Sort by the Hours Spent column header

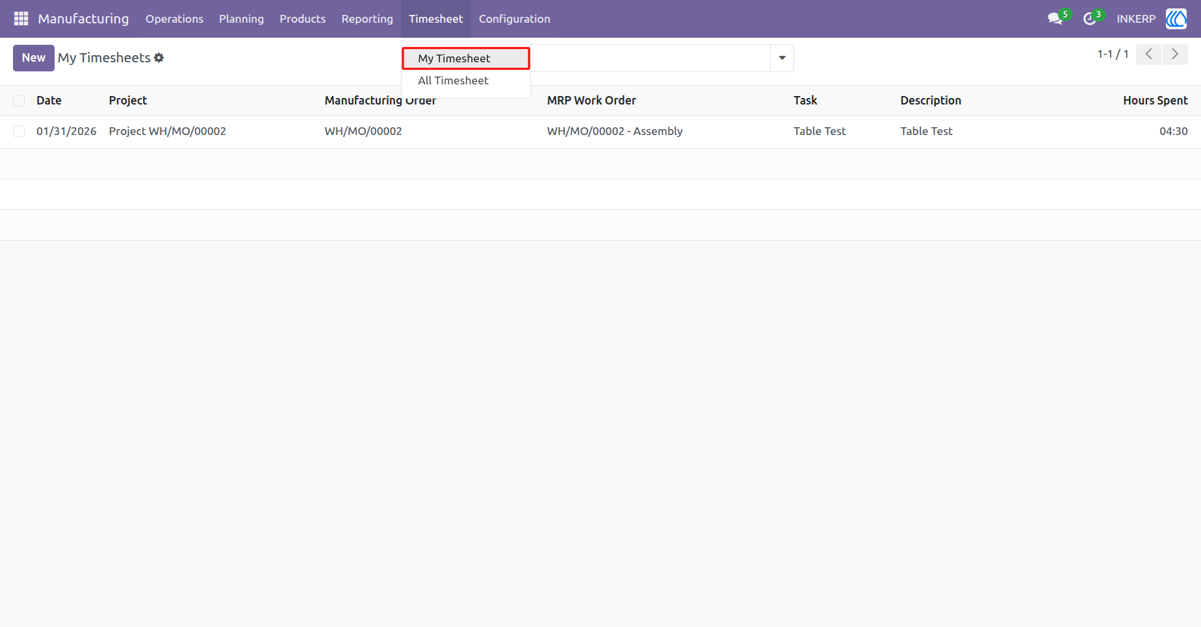[1155, 101]
